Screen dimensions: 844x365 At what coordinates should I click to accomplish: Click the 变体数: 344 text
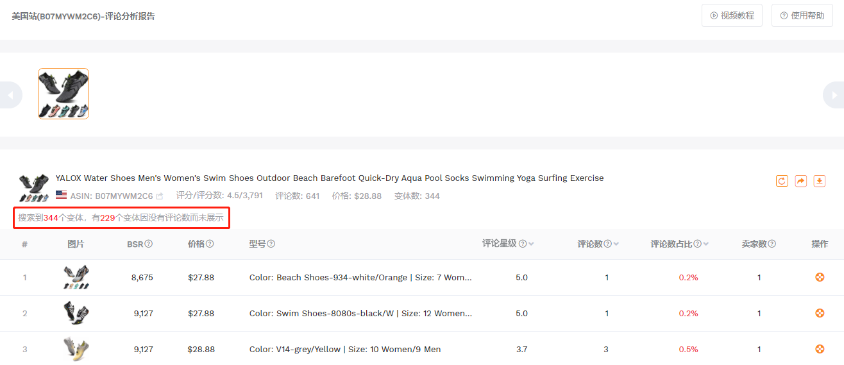417,196
